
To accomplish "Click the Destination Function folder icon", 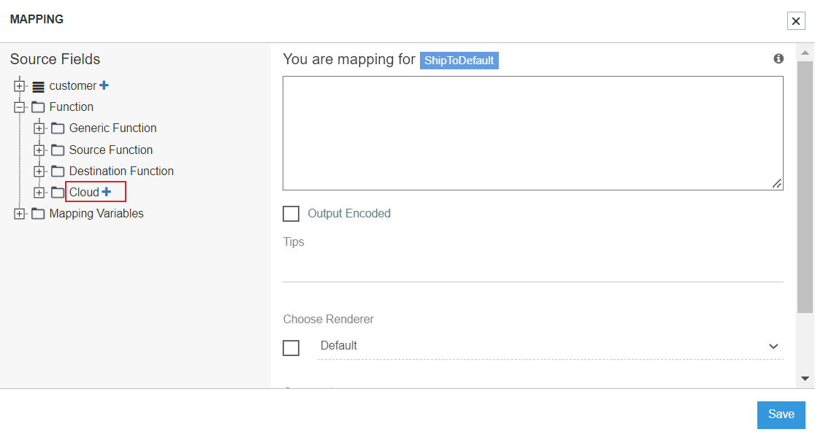I will [58, 171].
